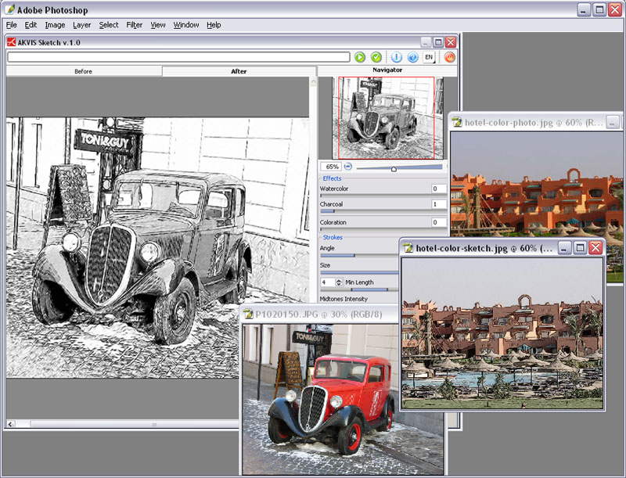Open help with the question mark icon

412,57
